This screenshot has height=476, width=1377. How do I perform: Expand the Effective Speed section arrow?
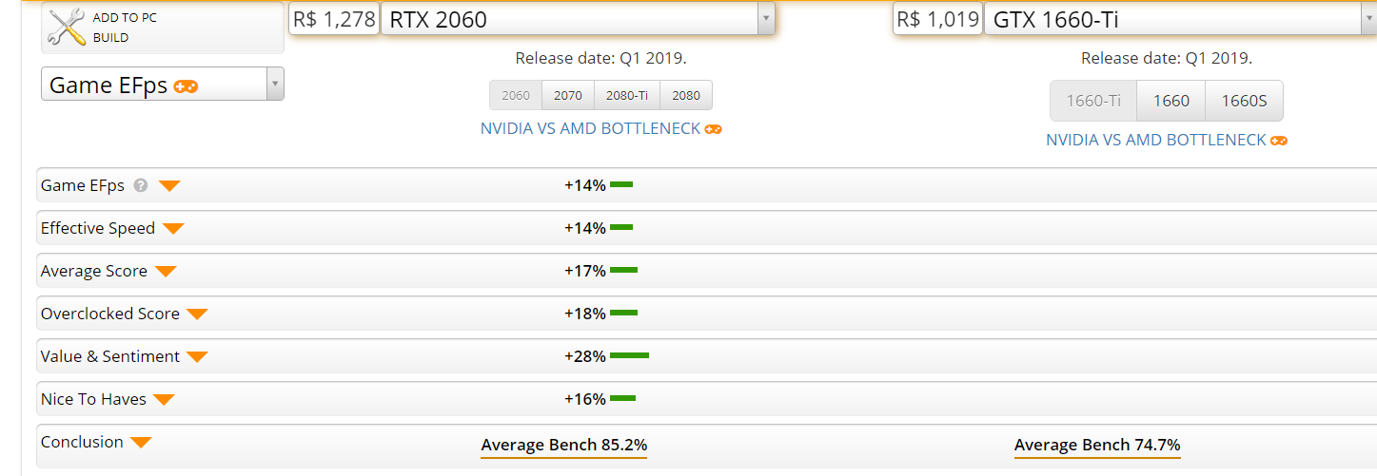[x=173, y=229]
